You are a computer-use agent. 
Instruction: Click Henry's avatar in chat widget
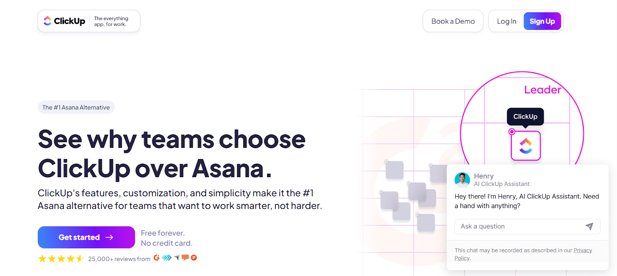coord(462,180)
